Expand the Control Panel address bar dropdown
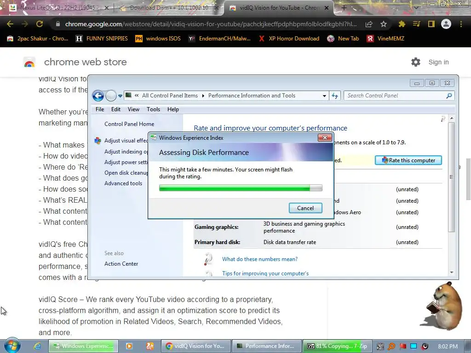The image size is (471, 353). 324,96
